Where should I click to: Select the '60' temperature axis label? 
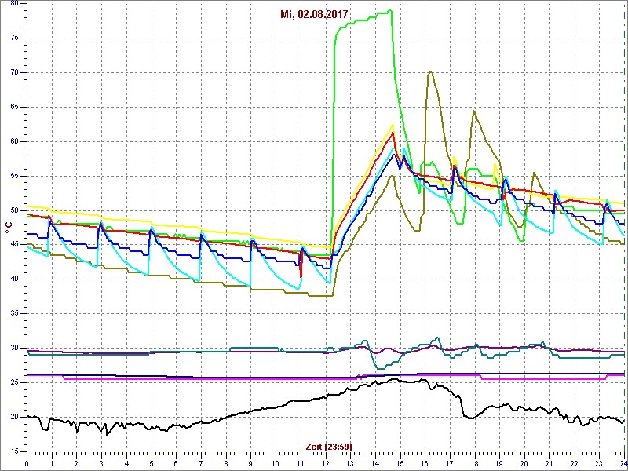[13, 141]
